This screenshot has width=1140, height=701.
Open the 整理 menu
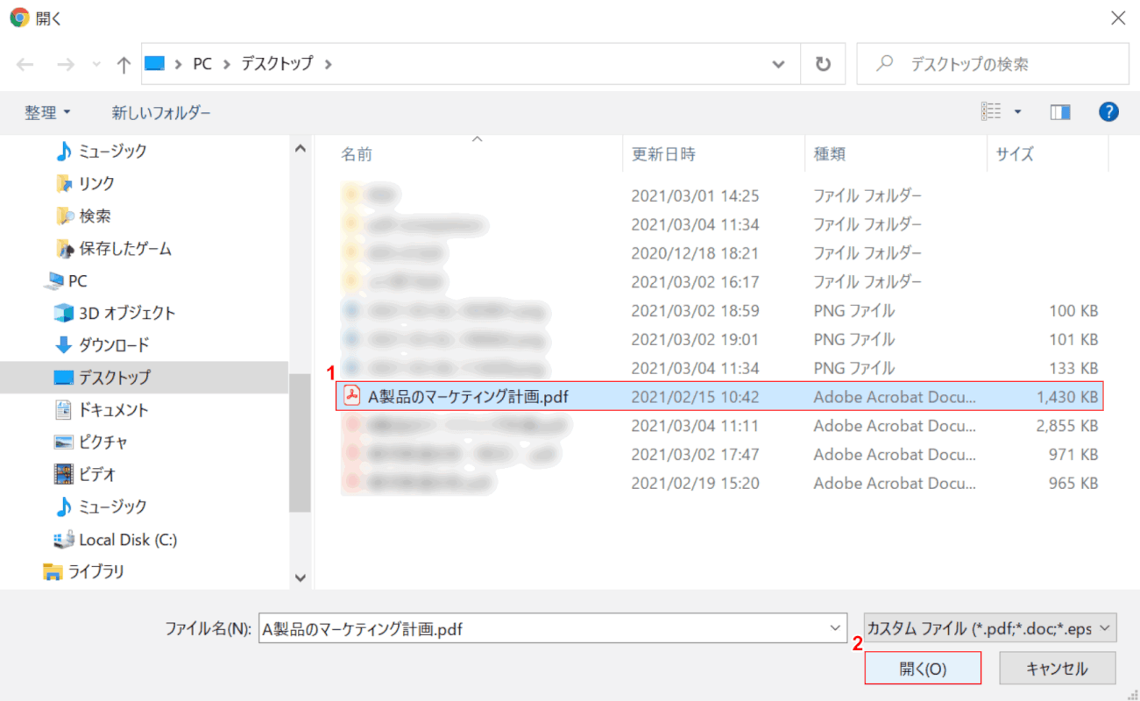pos(47,113)
